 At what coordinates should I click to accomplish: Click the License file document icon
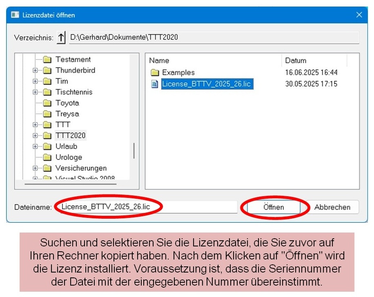tap(155, 84)
